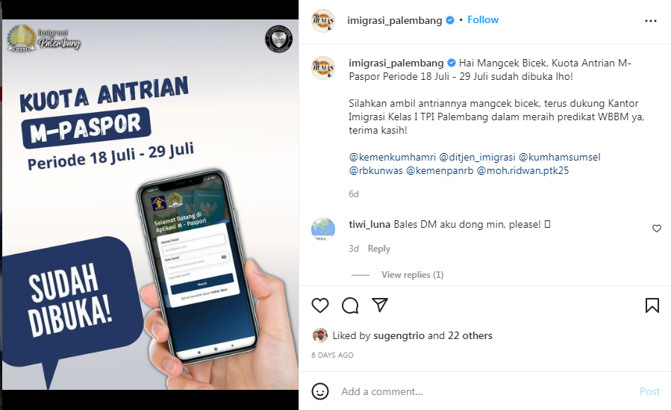
Task: Submit comment with Post button
Action: point(649,391)
